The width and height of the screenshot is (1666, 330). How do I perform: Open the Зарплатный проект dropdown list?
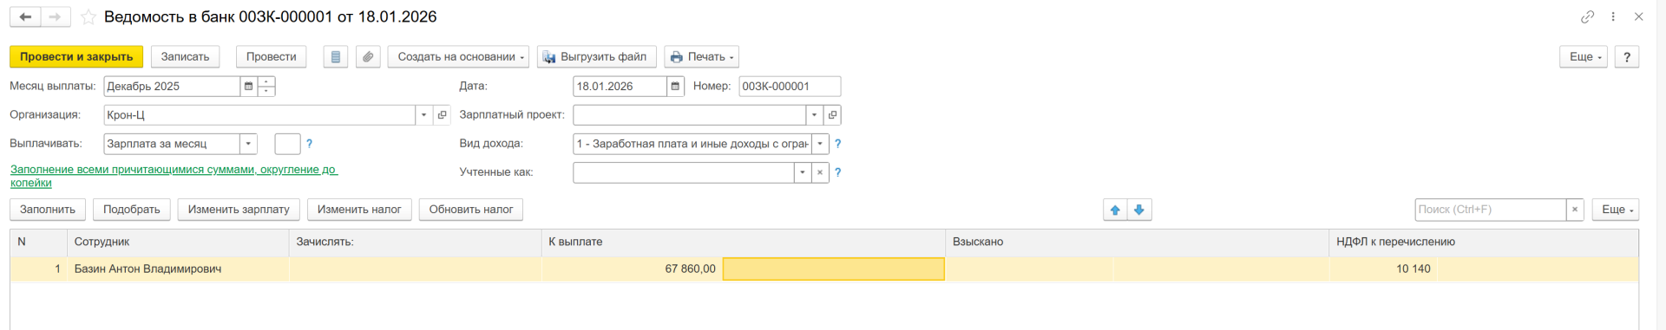coord(814,115)
